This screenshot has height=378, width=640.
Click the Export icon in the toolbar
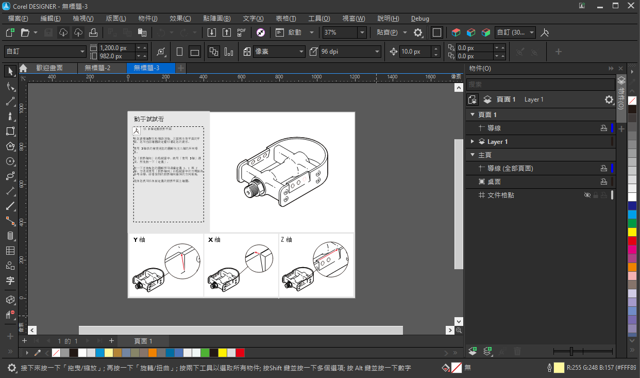tap(226, 32)
